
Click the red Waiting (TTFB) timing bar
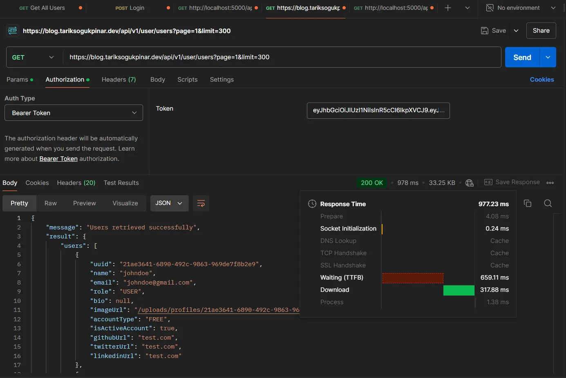pos(413,278)
